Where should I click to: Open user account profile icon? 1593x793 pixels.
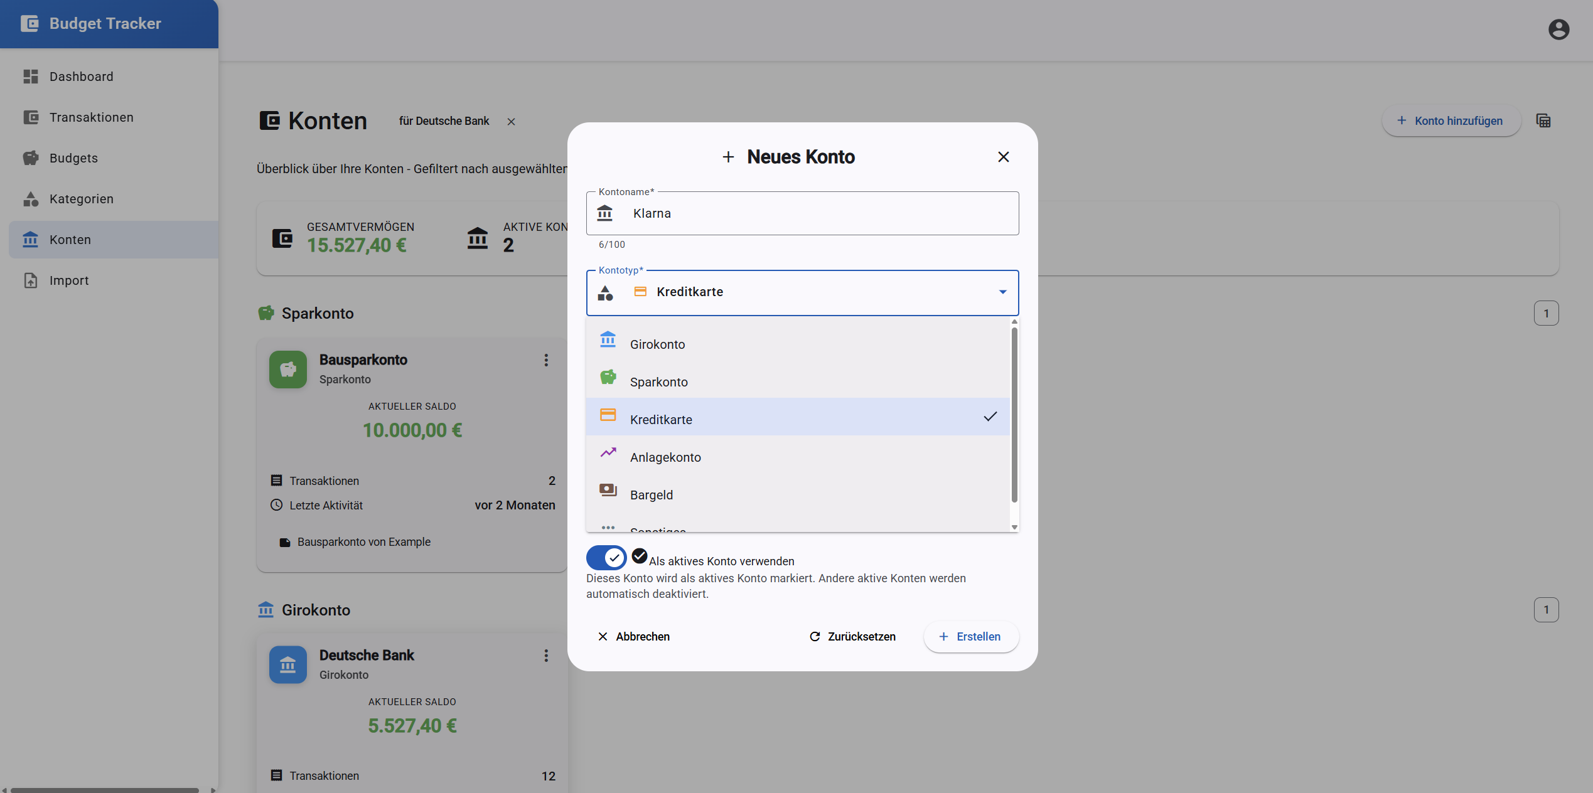point(1558,29)
